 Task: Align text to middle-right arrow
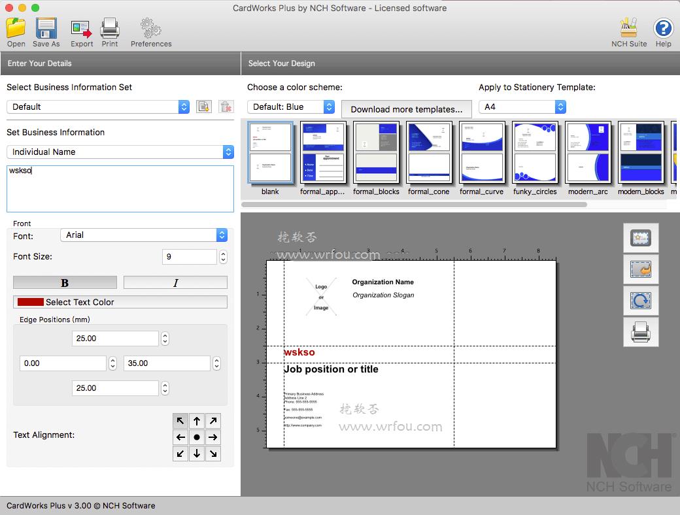point(213,437)
